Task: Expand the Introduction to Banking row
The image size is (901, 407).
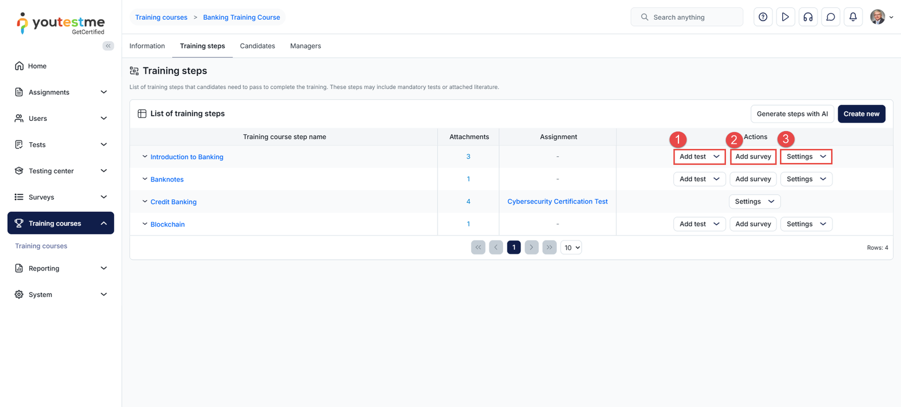Action: (x=145, y=157)
